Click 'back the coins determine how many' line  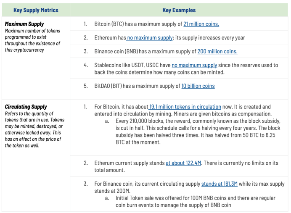159,72
